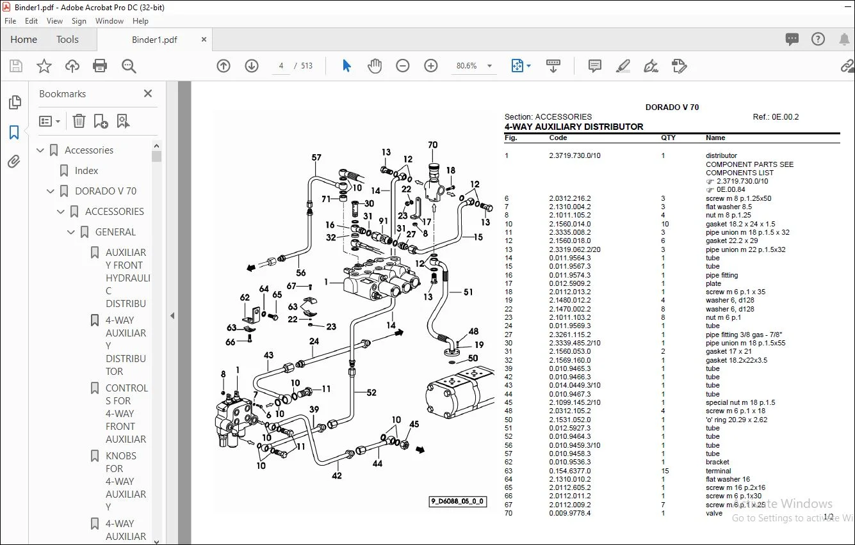
Task: Choose the Selection arrow tool
Action: click(347, 66)
